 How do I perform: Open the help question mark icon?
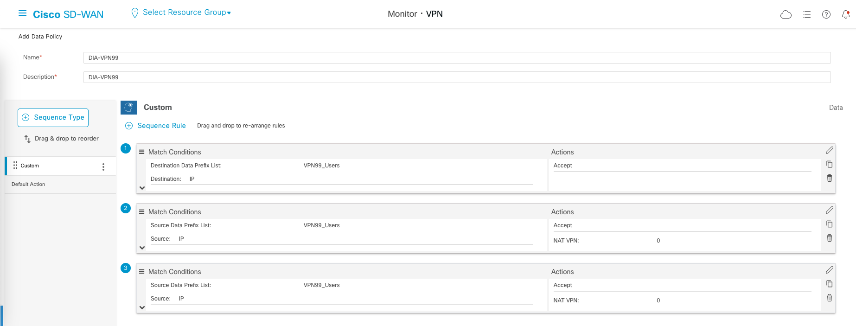[x=826, y=14]
